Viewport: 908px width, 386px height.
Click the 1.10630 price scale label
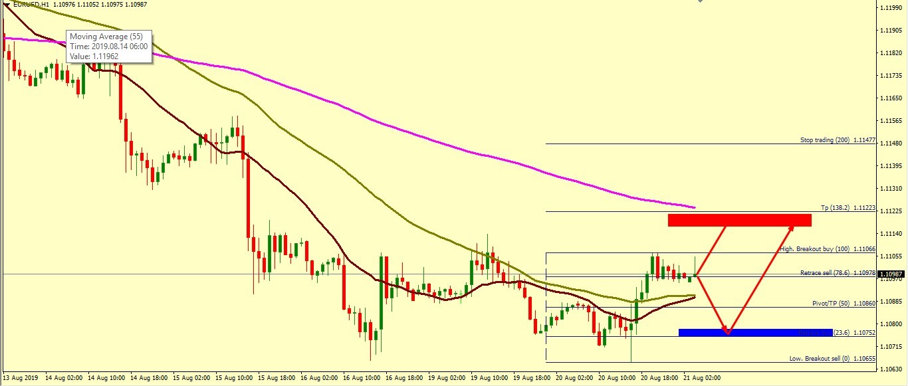(x=889, y=369)
